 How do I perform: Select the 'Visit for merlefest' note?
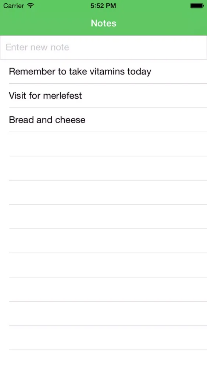coord(103,95)
